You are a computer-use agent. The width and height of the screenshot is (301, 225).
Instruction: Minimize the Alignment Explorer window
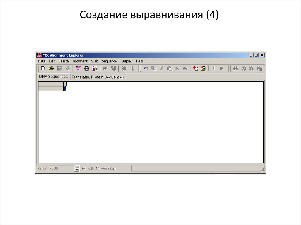(x=251, y=55)
